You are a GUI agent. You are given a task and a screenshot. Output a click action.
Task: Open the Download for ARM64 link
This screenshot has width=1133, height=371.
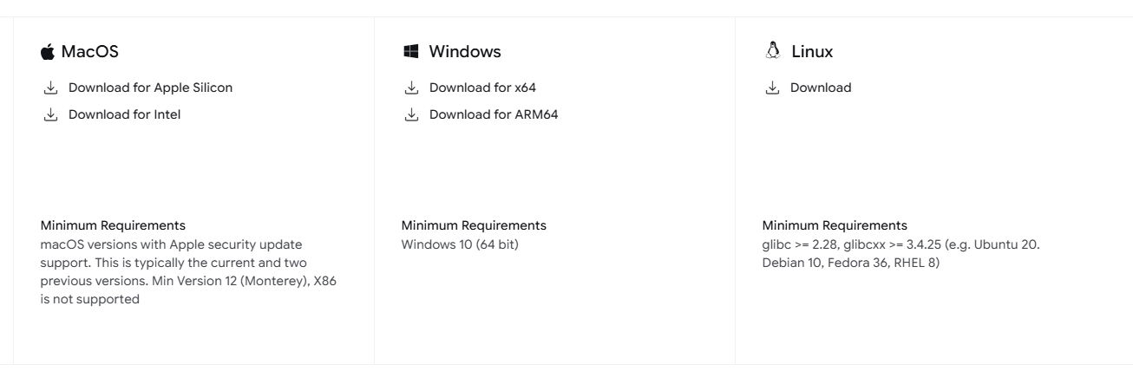[494, 114]
